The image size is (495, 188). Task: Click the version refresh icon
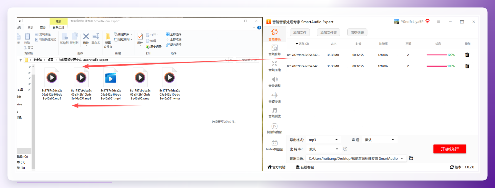click(x=452, y=167)
